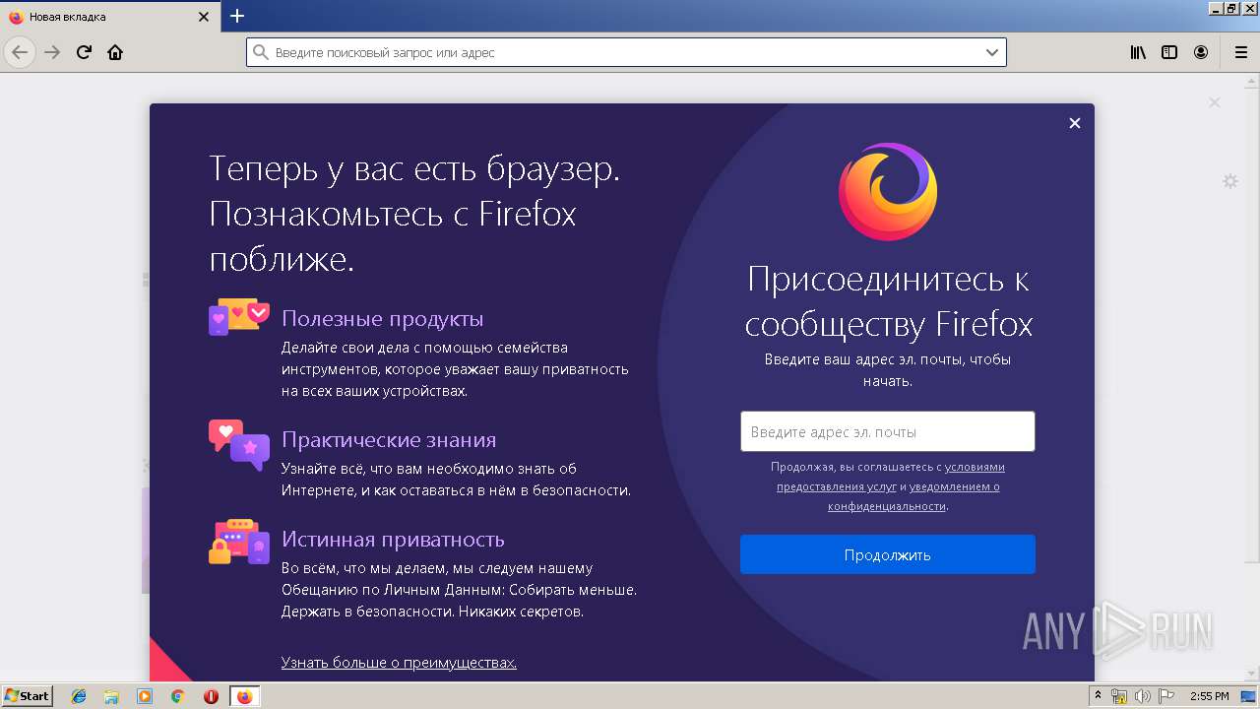Open the Action Center flag tray icon
The width and height of the screenshot is (1260, 709).
tap(1166, 696)
